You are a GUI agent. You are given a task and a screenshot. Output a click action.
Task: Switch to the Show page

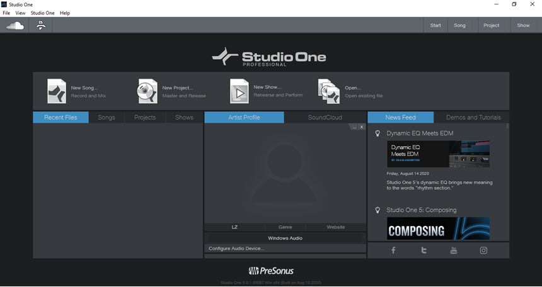523,25
